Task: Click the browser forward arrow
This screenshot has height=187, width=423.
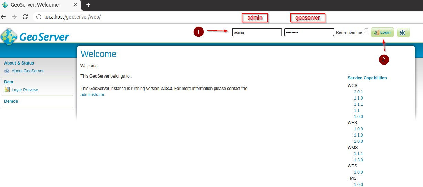Action: point(14,16)
